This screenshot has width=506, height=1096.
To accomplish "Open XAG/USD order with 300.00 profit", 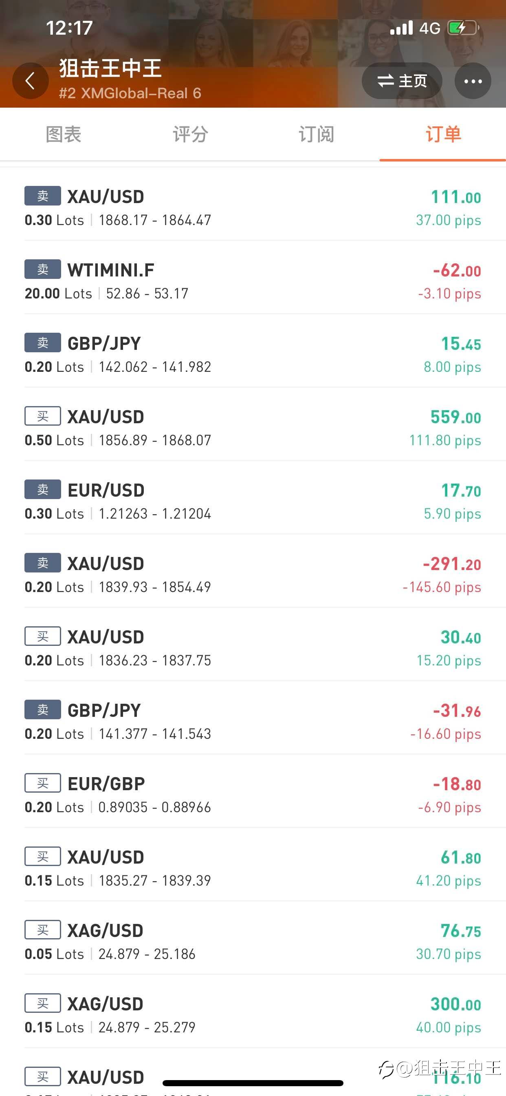I will [x=253, y=1015].
